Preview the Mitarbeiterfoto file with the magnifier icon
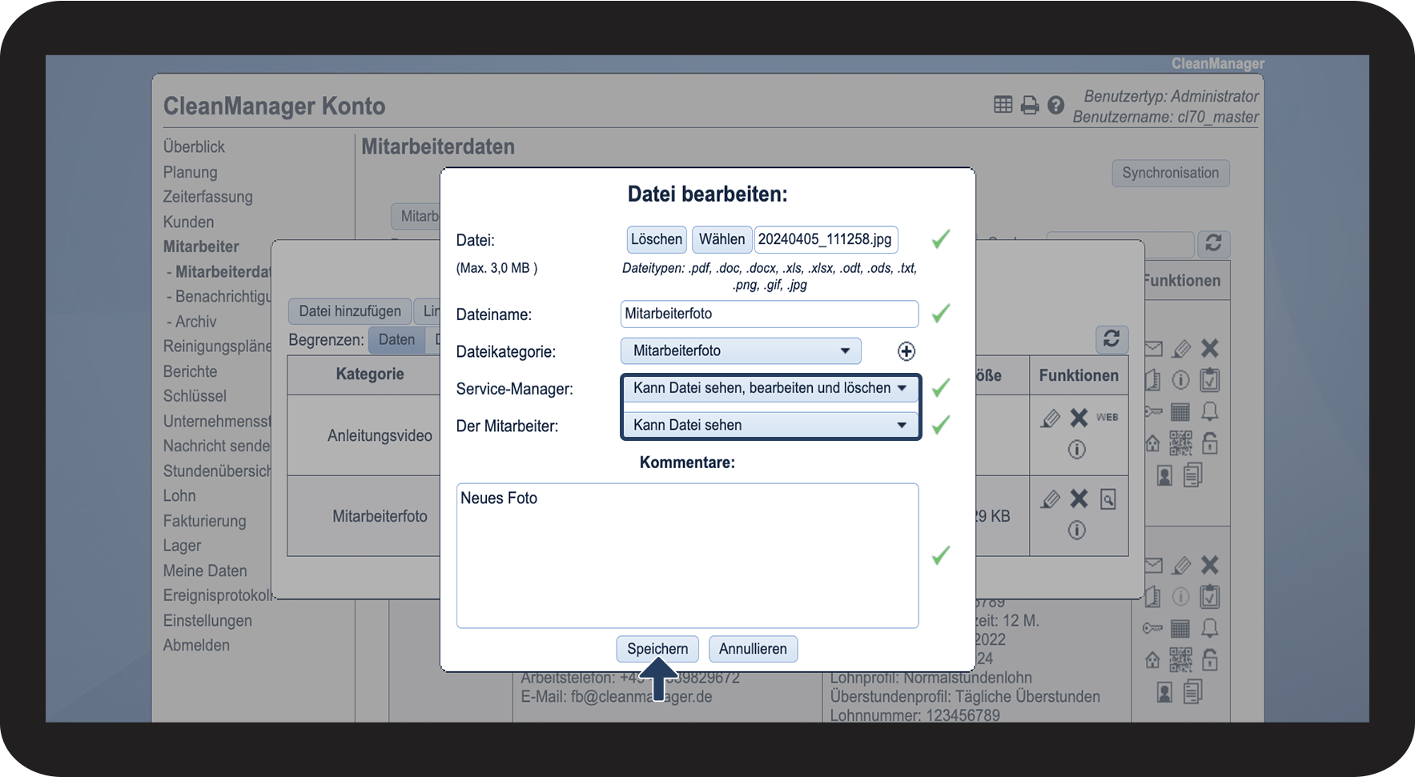The height and width of the screenshot is (777, 1415). pyautogui.click(x=1107, y=500)
